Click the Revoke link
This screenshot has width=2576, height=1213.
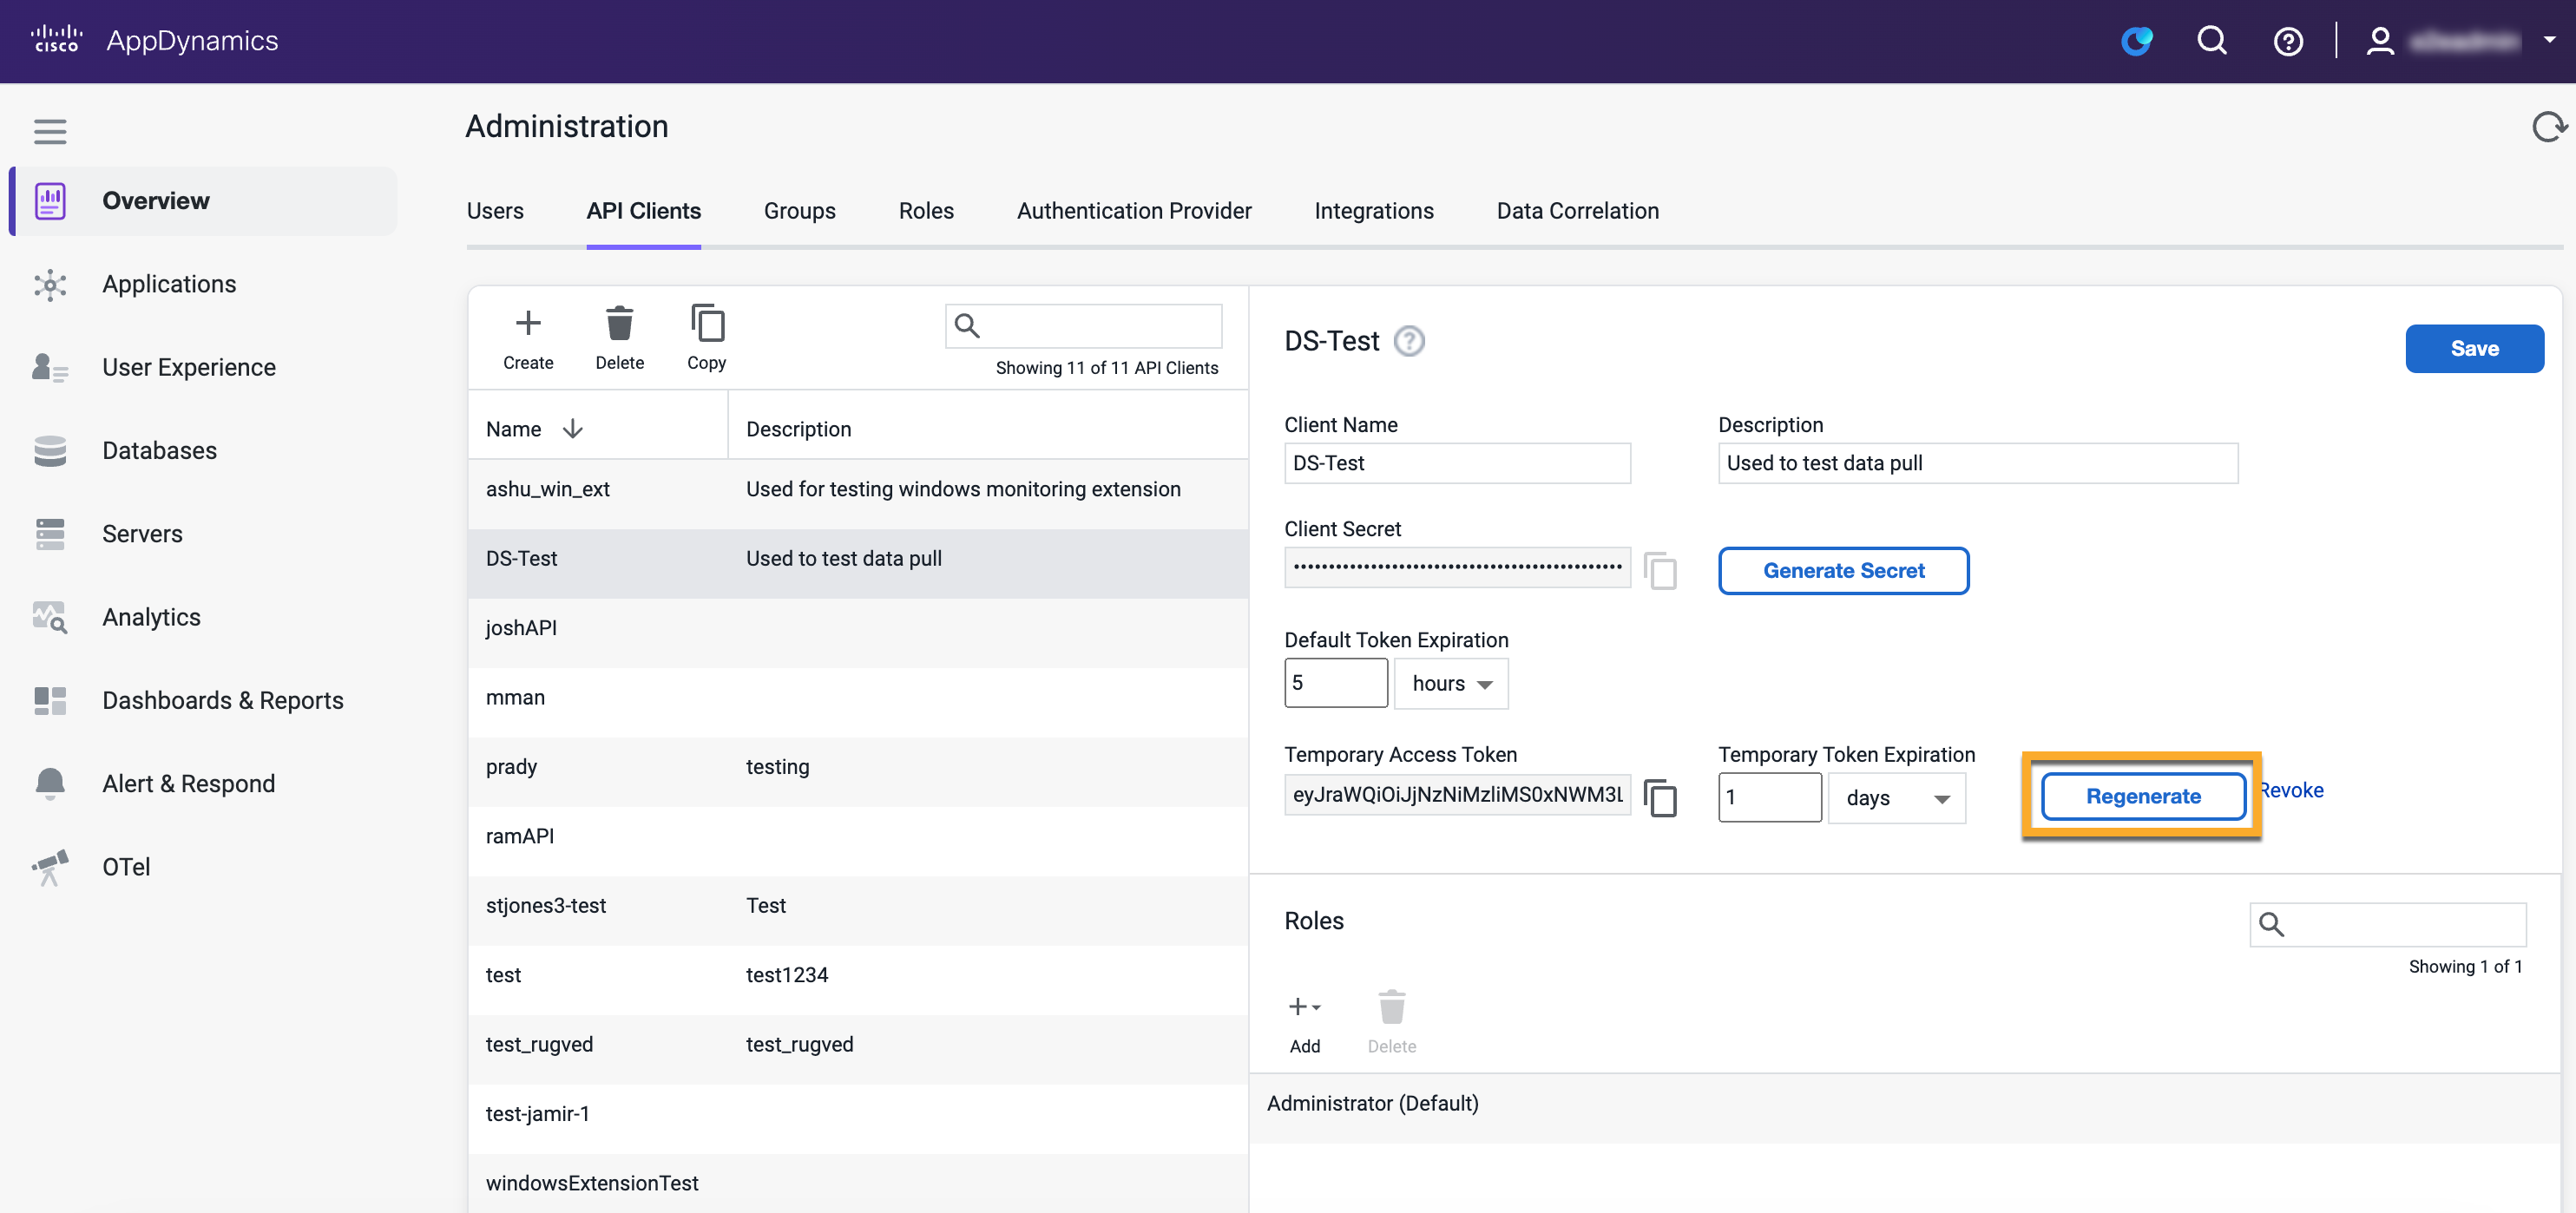point(2291,791)
